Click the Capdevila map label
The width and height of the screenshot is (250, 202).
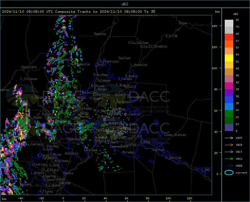point(82,64)
